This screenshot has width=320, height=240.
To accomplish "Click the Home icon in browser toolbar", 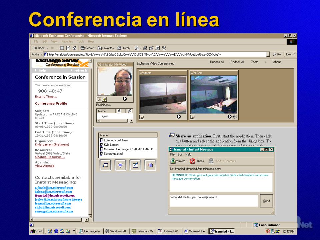I will [x=74, y=48].
